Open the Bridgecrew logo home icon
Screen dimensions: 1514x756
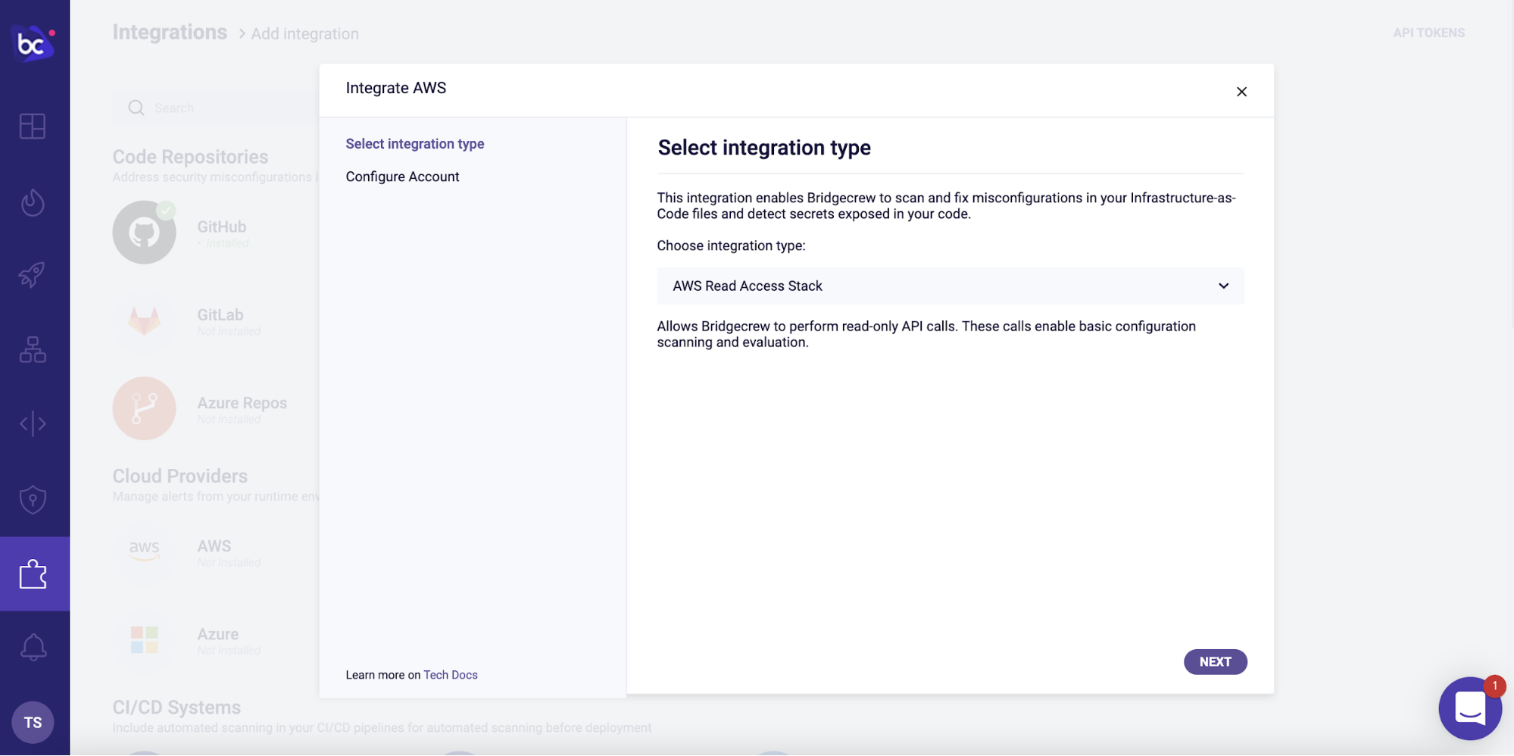click(x=34, y=43)
